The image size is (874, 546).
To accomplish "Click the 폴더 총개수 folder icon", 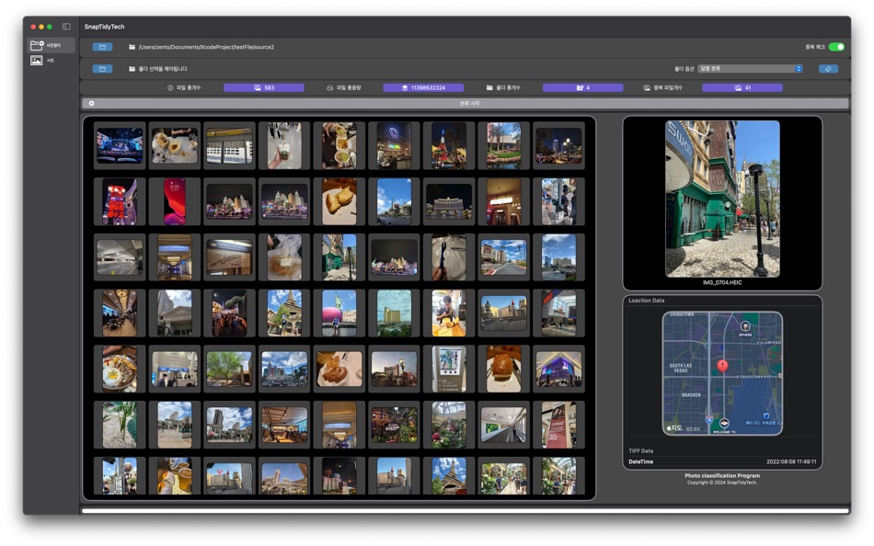I will click(489, 88).
